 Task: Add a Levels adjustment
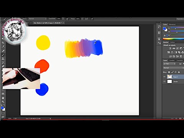pos(174,48)
